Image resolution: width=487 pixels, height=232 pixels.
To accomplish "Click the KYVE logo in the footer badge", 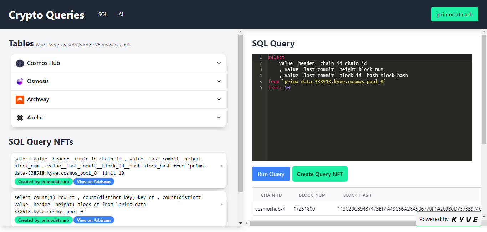I will (x=465, y=220).
